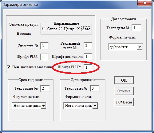Click the Этикетка предуп. label
This screenshot has height=133, width=154.
[24, 24]
